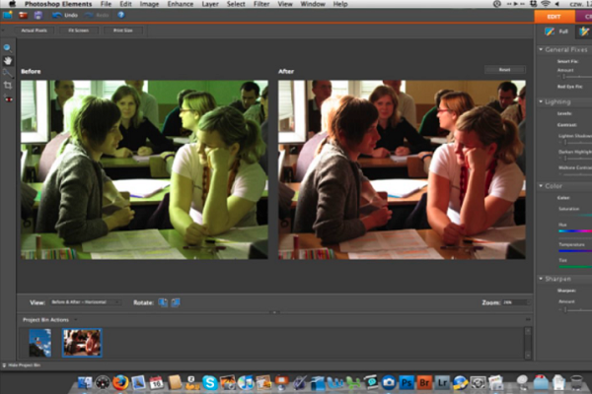Launch Adobe Bridge (Br) from the Dock
Screen dimensions: 592x394
tap(424, 383)
